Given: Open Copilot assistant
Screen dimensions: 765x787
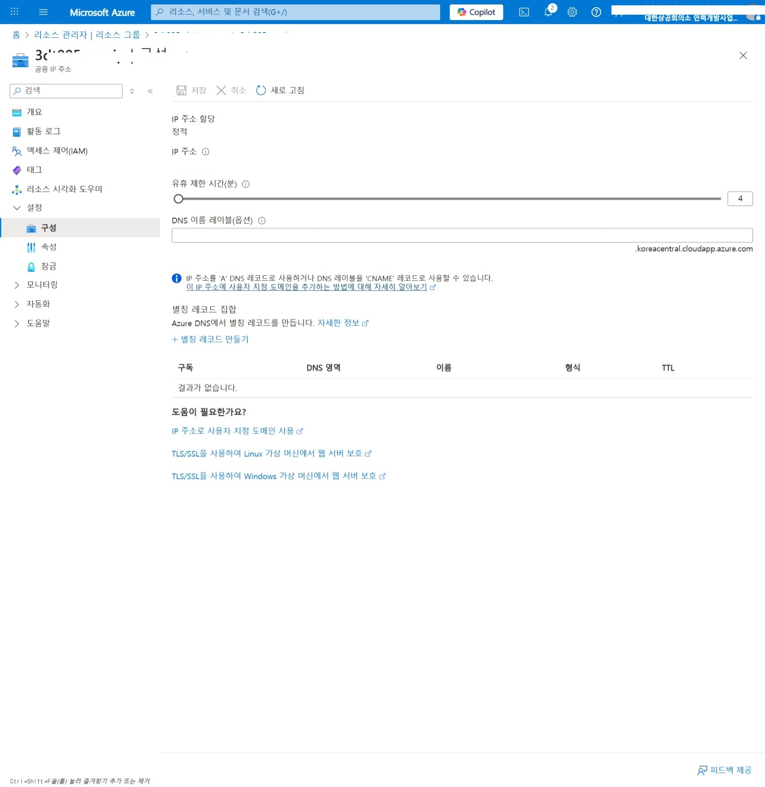Looking at the screenshot, I should [476, 12].
